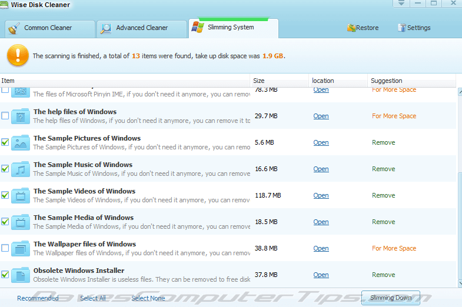Click the vertical scrollbar thumb
462x307 pixels.
click(x=460, y=226)
